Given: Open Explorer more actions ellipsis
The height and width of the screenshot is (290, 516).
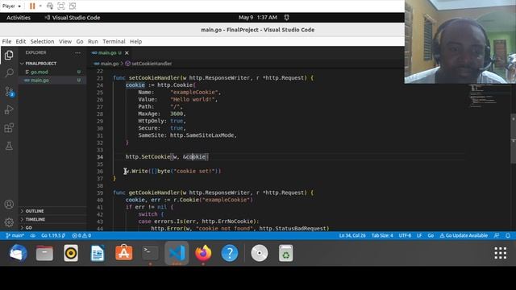Looking at the screenshot, I should click(77, 52).
